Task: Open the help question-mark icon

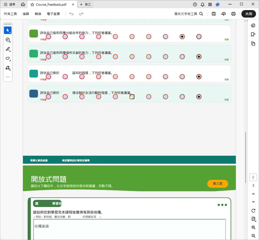Action: coord(195,5)
